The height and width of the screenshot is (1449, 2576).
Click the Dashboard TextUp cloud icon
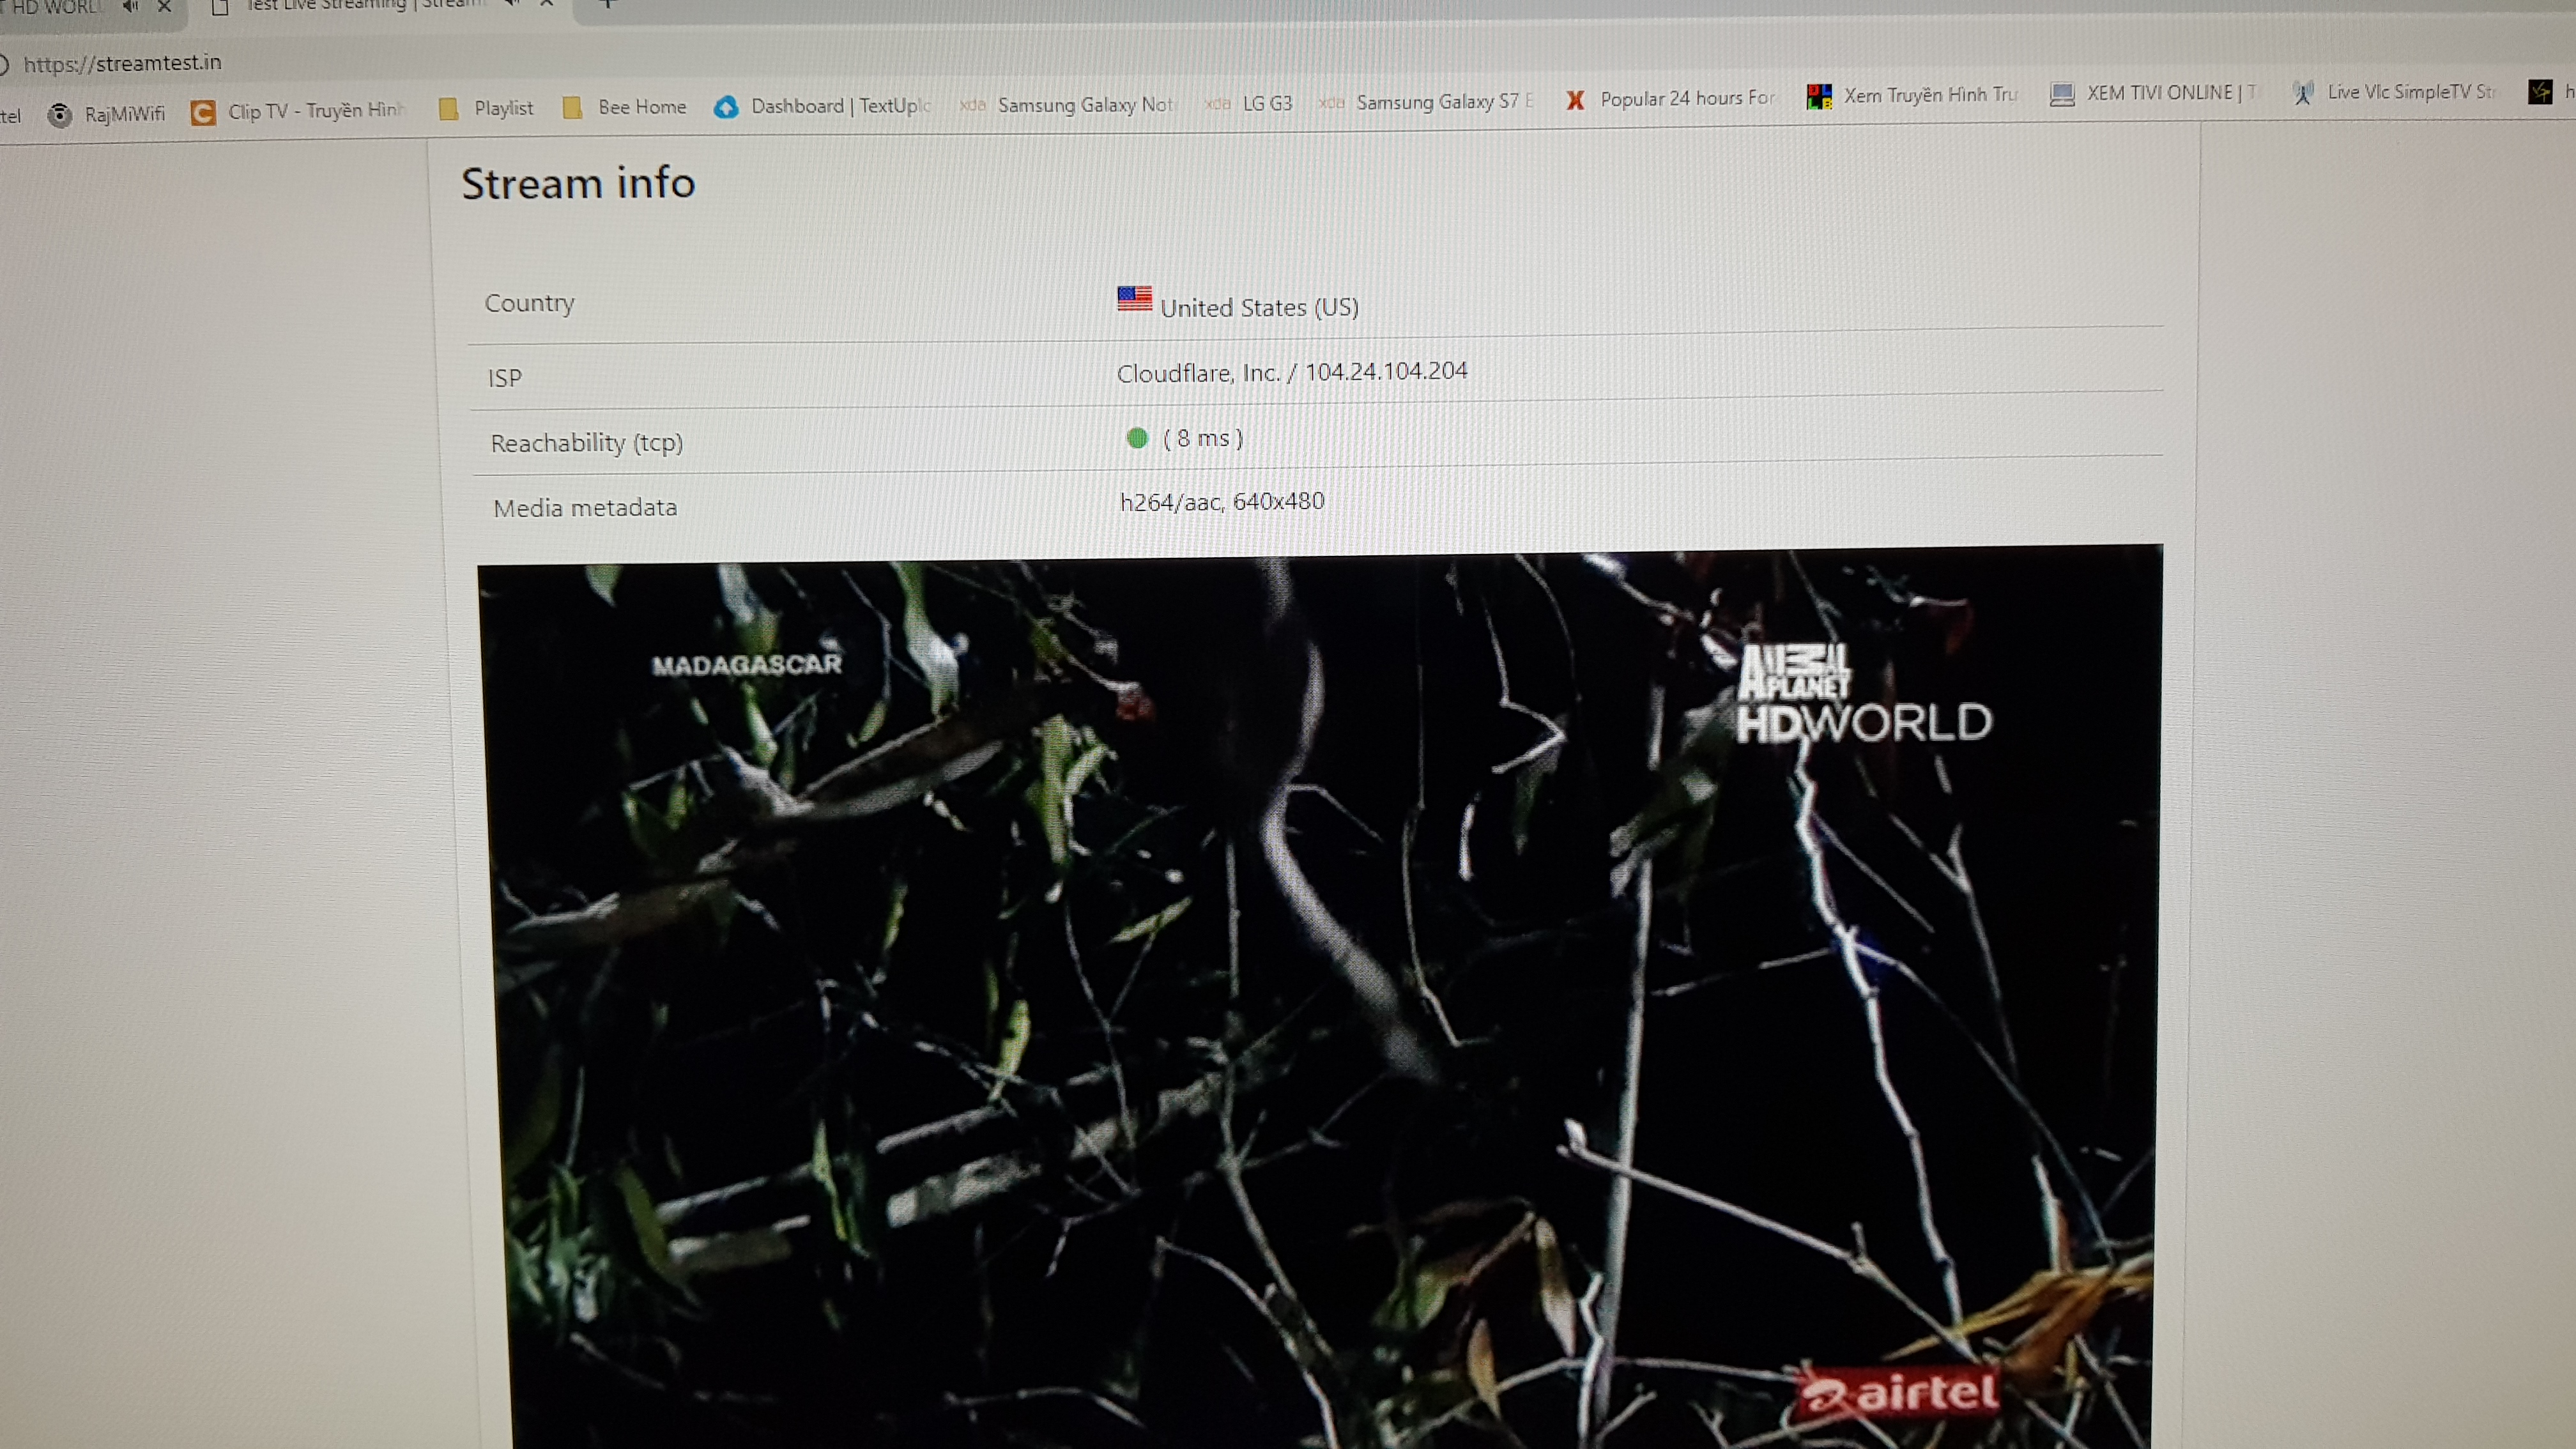(x=726, y=106)
